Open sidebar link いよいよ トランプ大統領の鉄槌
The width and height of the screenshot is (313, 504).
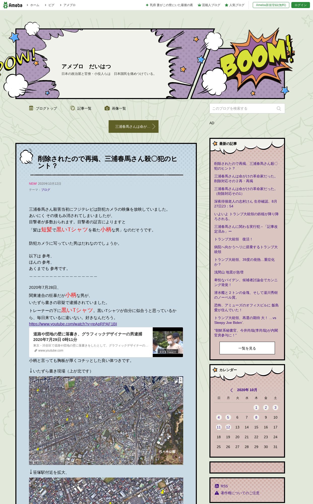click(246, 216)
